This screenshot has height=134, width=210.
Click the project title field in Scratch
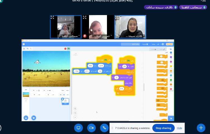(130, 44)
